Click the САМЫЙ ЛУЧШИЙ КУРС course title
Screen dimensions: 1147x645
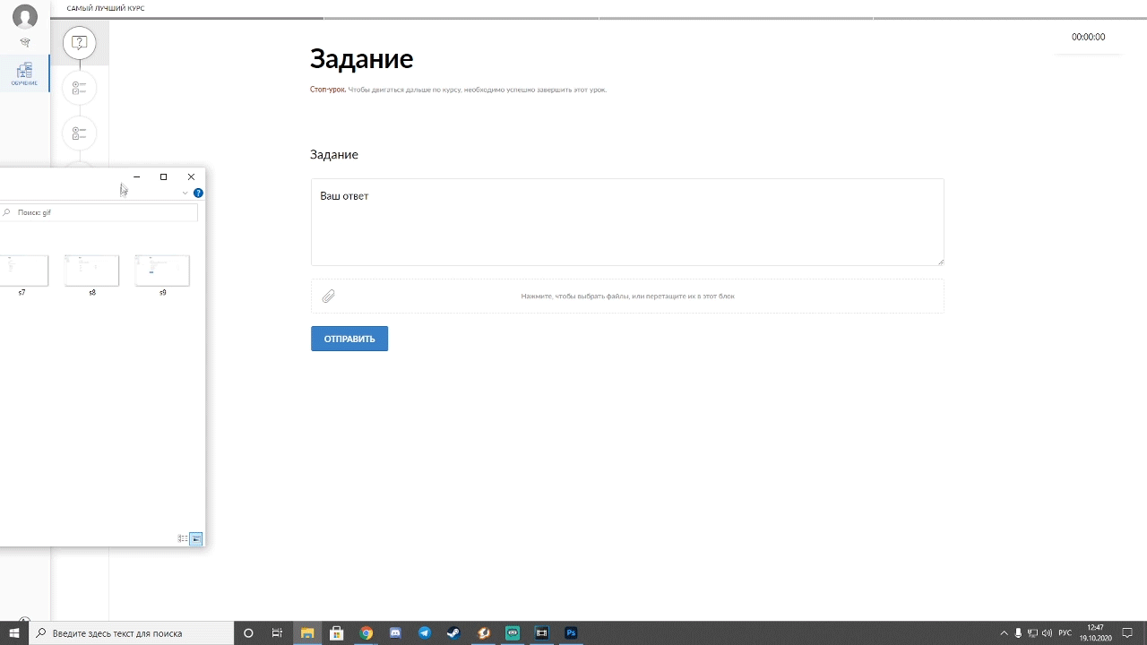pyautogui.click(x=106, y=8)
